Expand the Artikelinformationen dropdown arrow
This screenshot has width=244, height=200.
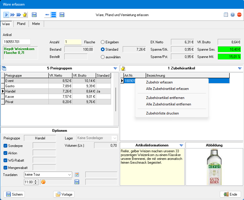click(x=181, y=145)
